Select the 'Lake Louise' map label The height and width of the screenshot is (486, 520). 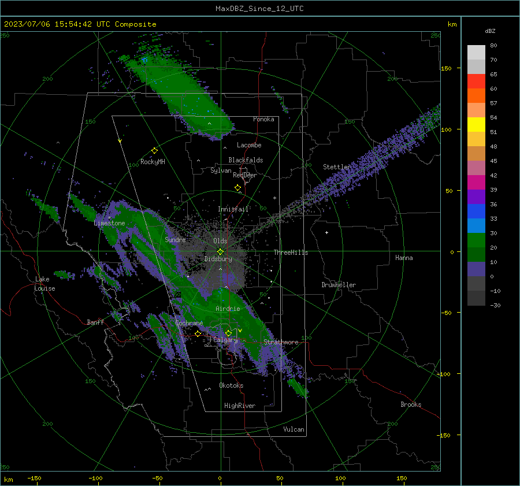pyautogui.click(x=44, y=284)
